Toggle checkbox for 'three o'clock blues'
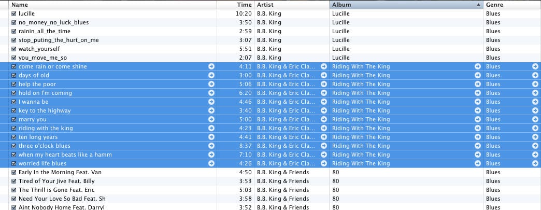 [14, 146]
